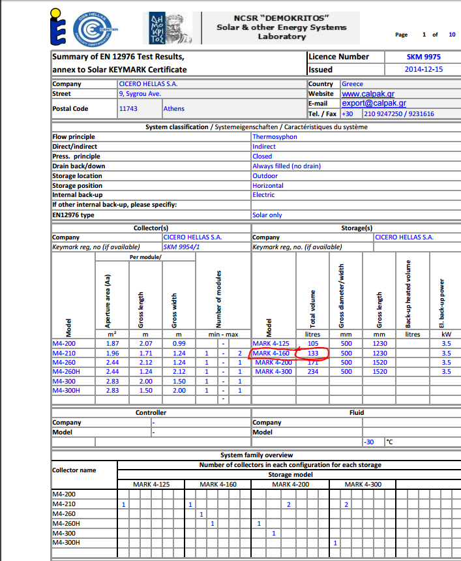The width and height of the screenshot is (461, 561).
Task: Click the IE logo in header
Action: click(x=58, y=27)
